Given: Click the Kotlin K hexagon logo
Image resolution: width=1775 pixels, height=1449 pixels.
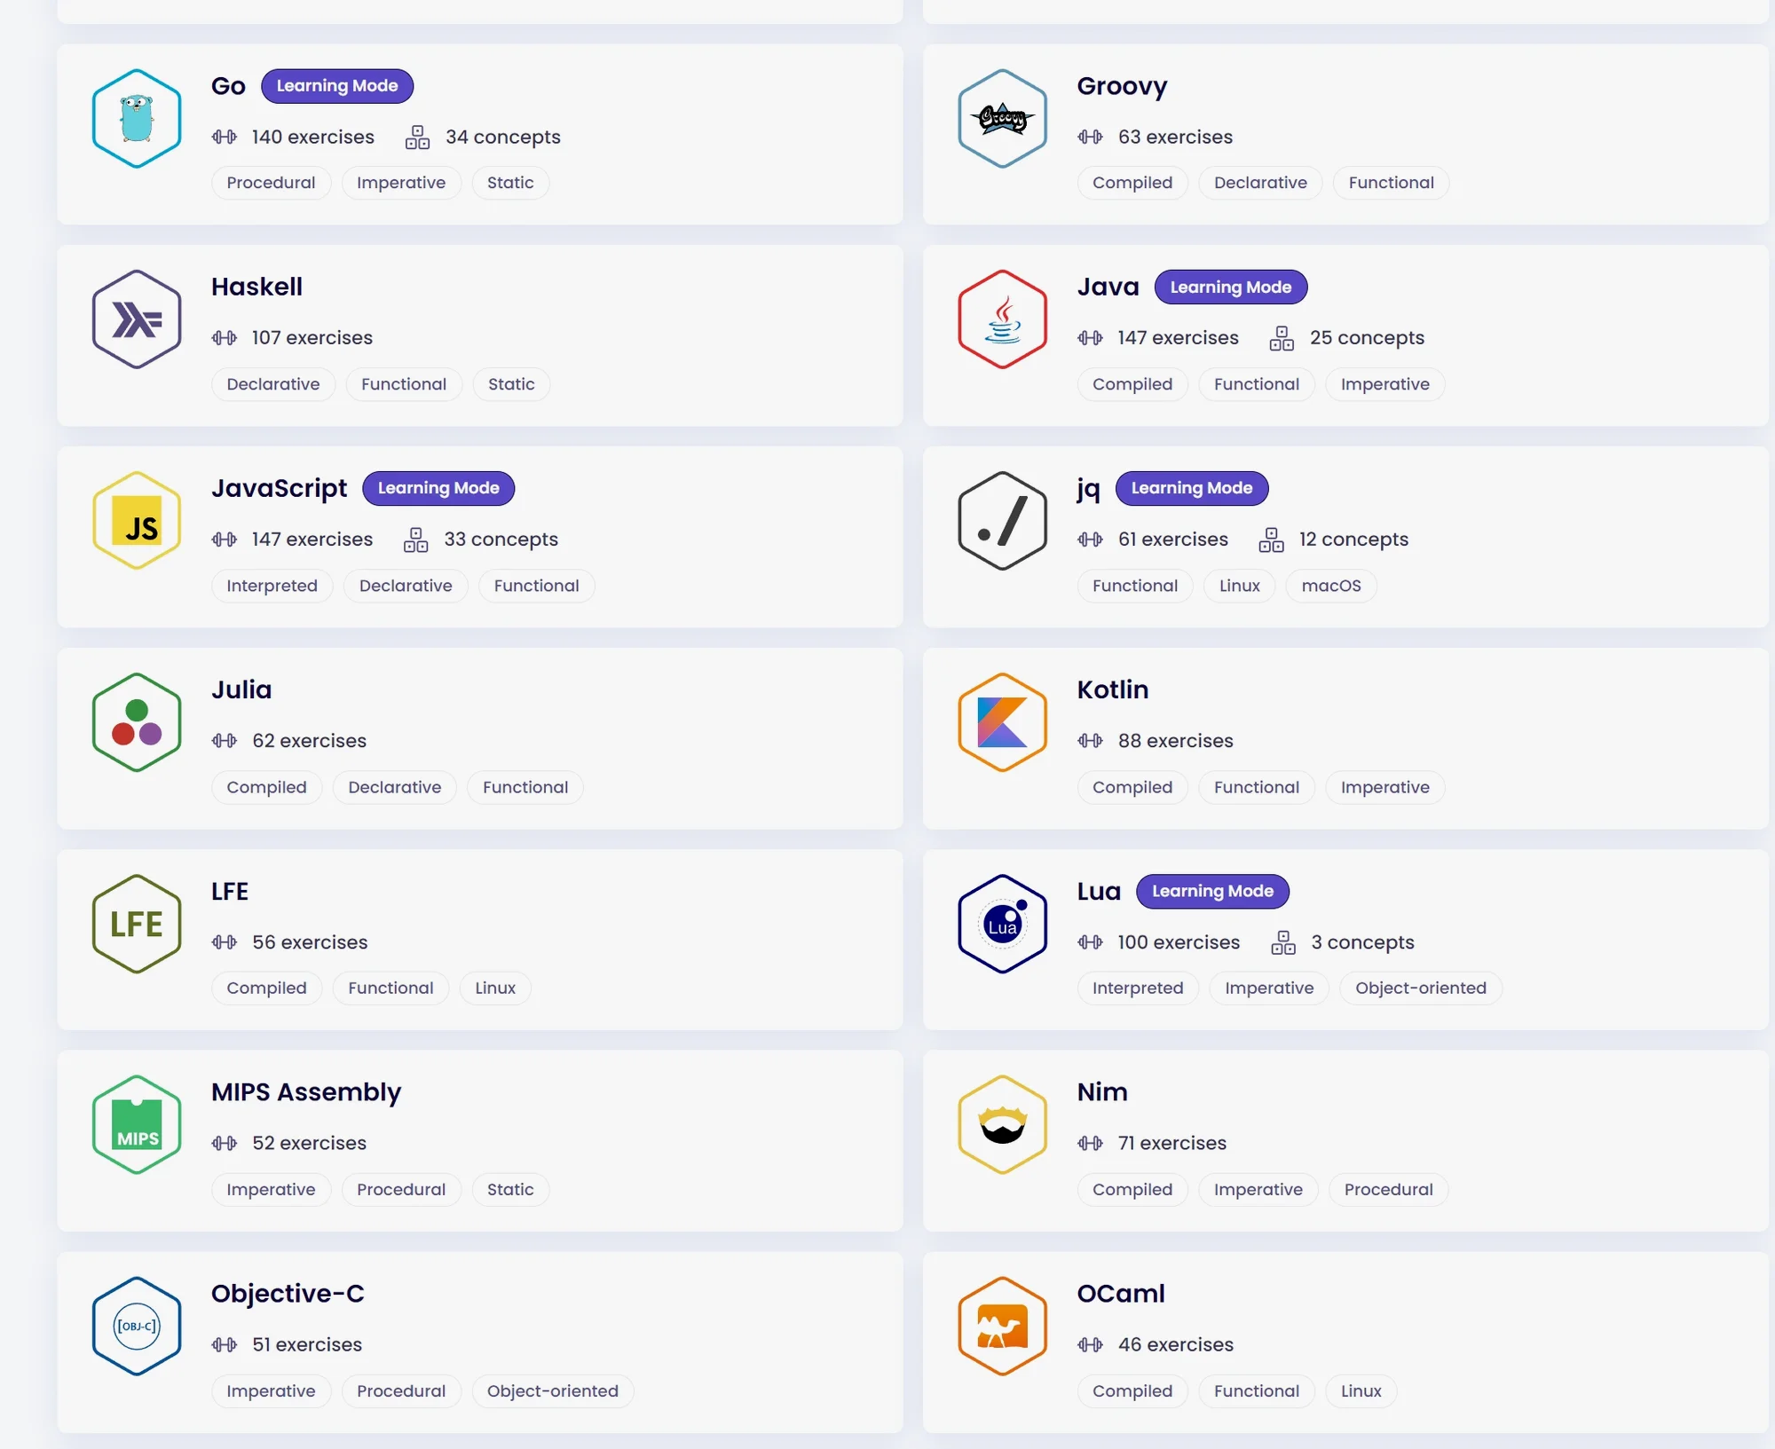Looking at the screenshot, I should click(x=1002, y=722).
